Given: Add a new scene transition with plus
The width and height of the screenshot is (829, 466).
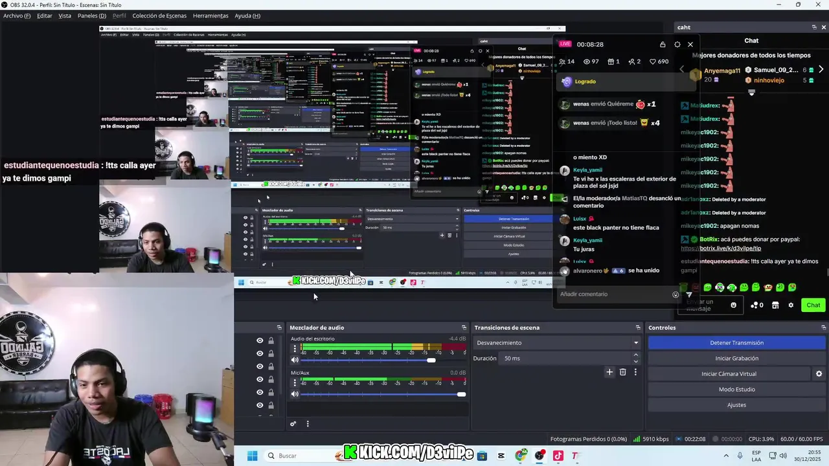Looking at the screenshot, I should coord(609,372).
